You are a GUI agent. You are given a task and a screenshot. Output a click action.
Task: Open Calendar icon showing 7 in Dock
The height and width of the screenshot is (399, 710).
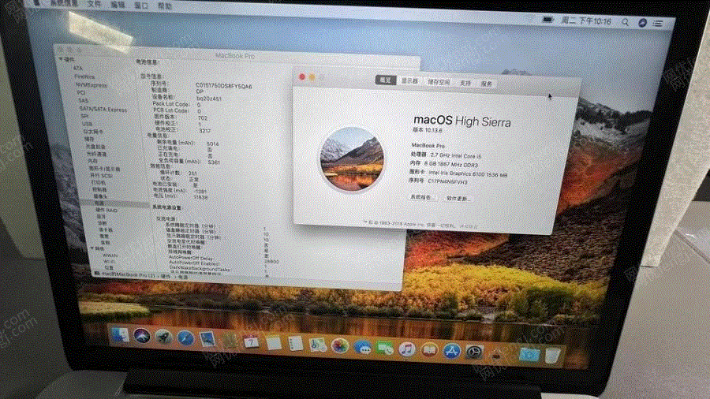pyautogui.click(x=252, y=341)
